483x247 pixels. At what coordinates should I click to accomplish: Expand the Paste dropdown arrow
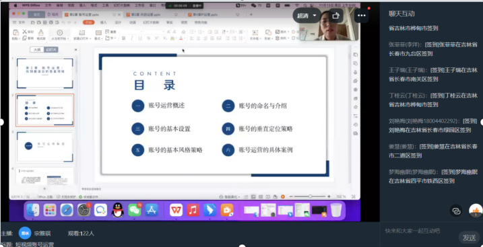click(x=19, y=39)
